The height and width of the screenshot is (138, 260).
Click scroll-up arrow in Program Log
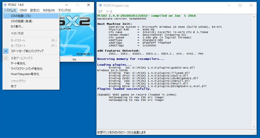point(254,17)
